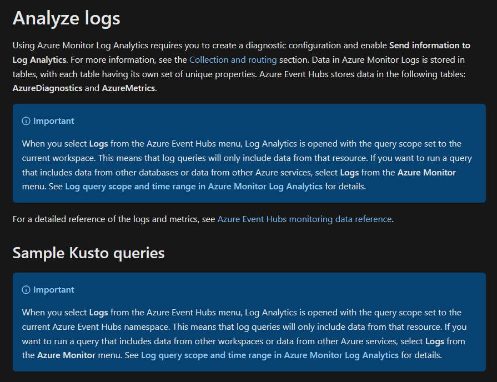The height and width of the screenshot is (382, 497).
Task: Open the Log query scope link in the second callout
Action: click(270, 355)
